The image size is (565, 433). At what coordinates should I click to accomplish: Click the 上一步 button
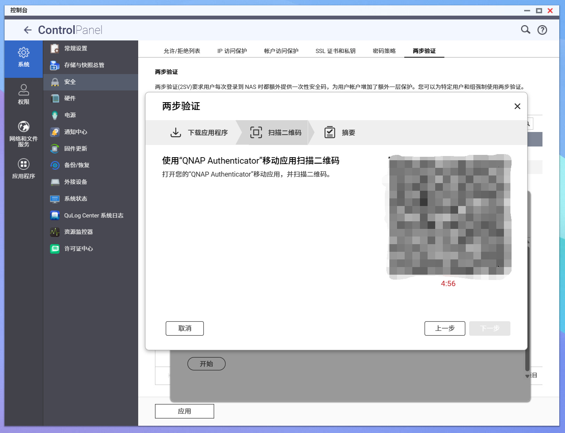pos(445,328)
